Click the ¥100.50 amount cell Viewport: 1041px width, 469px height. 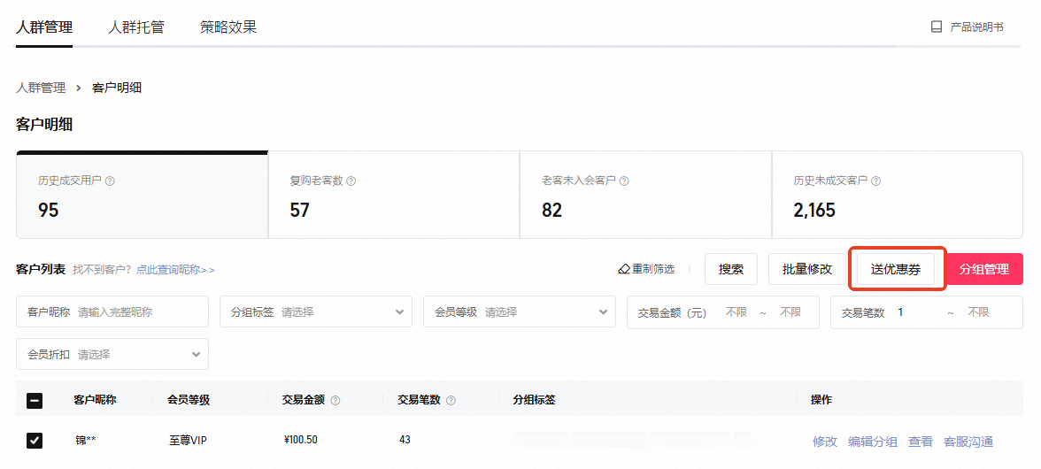coord(299,441)
